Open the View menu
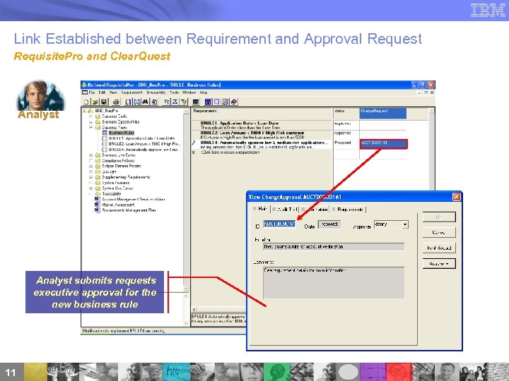Image resolution: width=509 pixels, height=381 pixels. [x=113, y=92]
